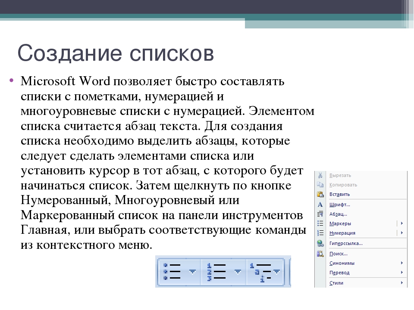Viewport: 414px width, 310px height.
Task: Click the scissors Cut icon
Action: click(320, 175)
